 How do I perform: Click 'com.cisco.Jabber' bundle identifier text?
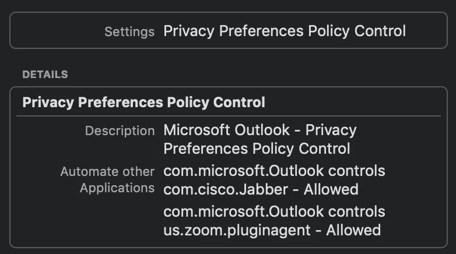click(226, 189)
